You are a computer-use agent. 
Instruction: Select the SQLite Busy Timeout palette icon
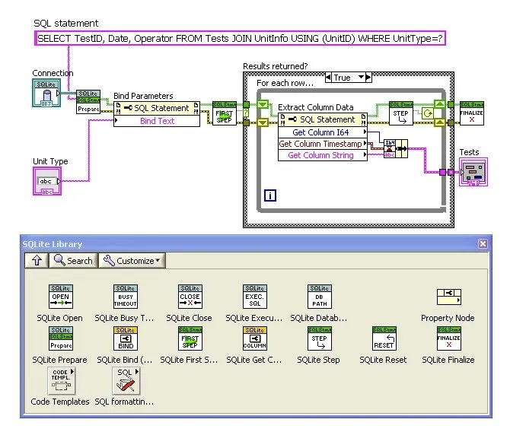click(x=125, y=297)
